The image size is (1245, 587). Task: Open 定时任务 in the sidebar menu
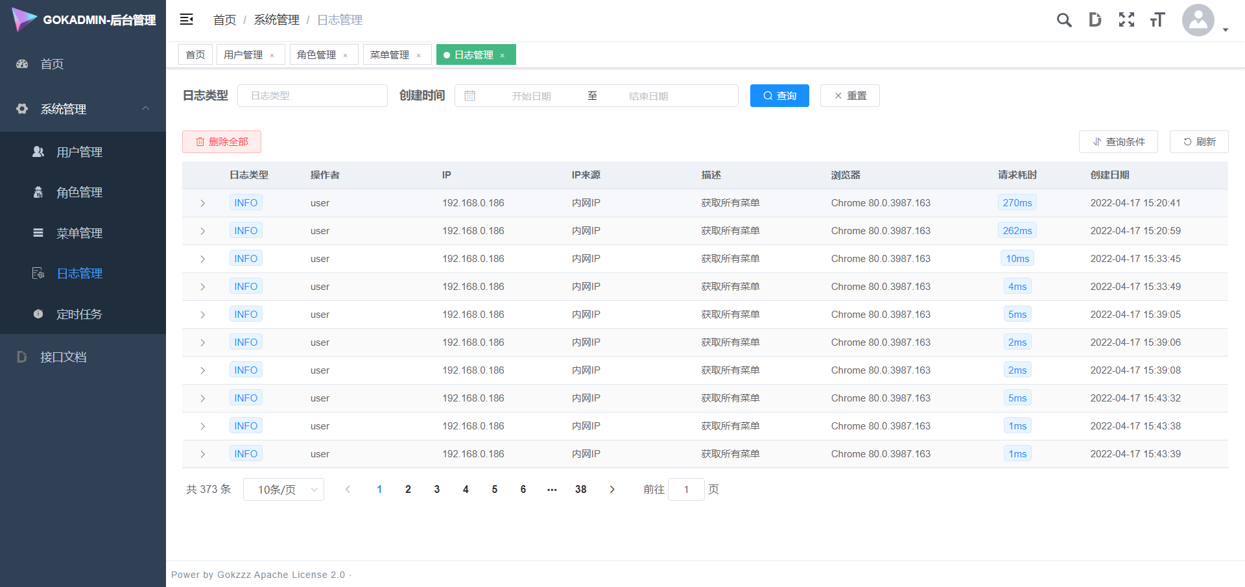point(79,315)
